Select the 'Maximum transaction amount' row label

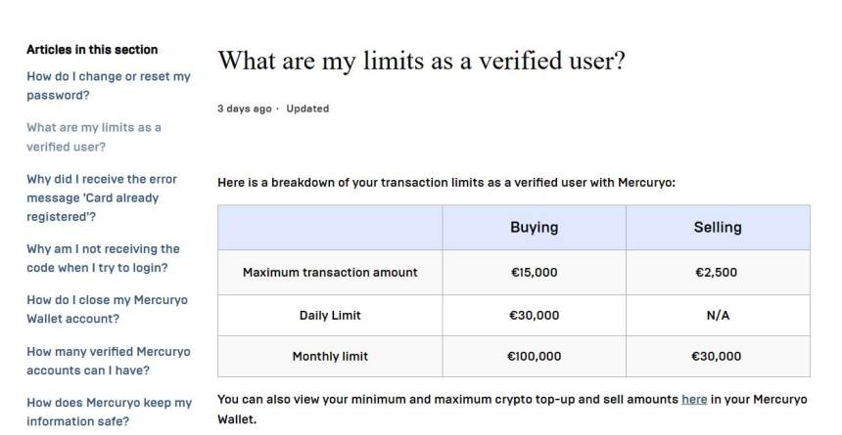[x=330, y=273]
